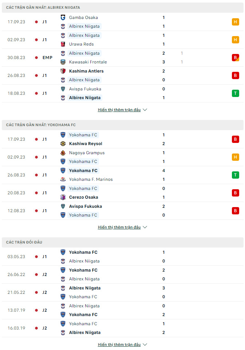The width and height of the screenshot is (245, 350).
Task: Click the green T badge for Avispa Fukuoka match
Action: click(236, 93)
